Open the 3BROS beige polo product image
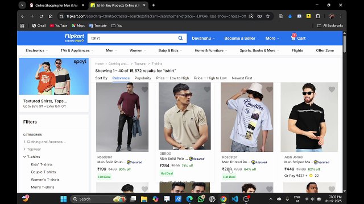Image resolution: width=364 pixels, height=204 pixels. coord(185,116)
